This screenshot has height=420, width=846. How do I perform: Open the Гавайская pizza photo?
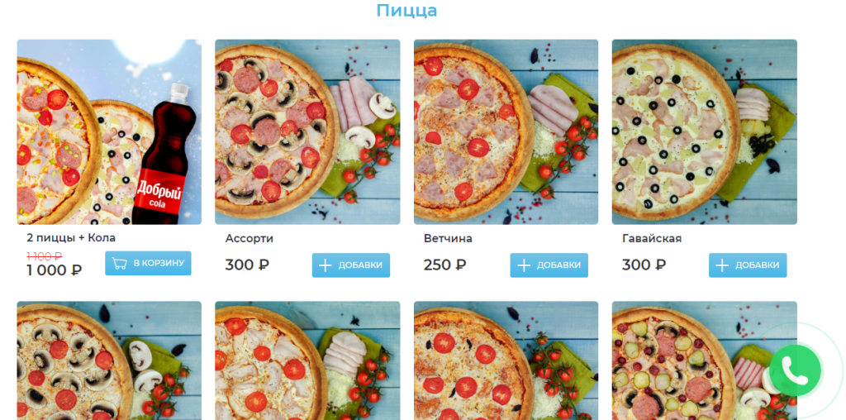704,131
